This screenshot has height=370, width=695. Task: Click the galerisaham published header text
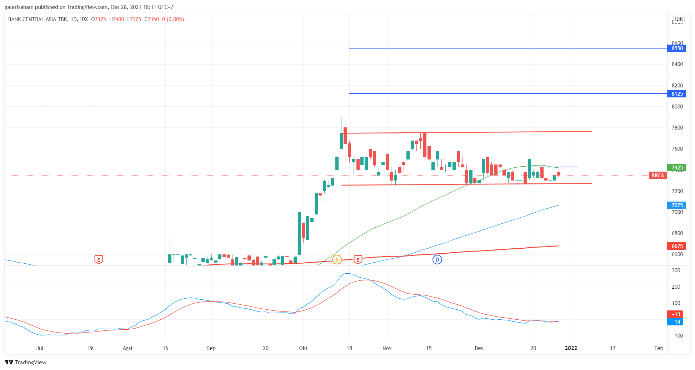[x=89, y=7]
